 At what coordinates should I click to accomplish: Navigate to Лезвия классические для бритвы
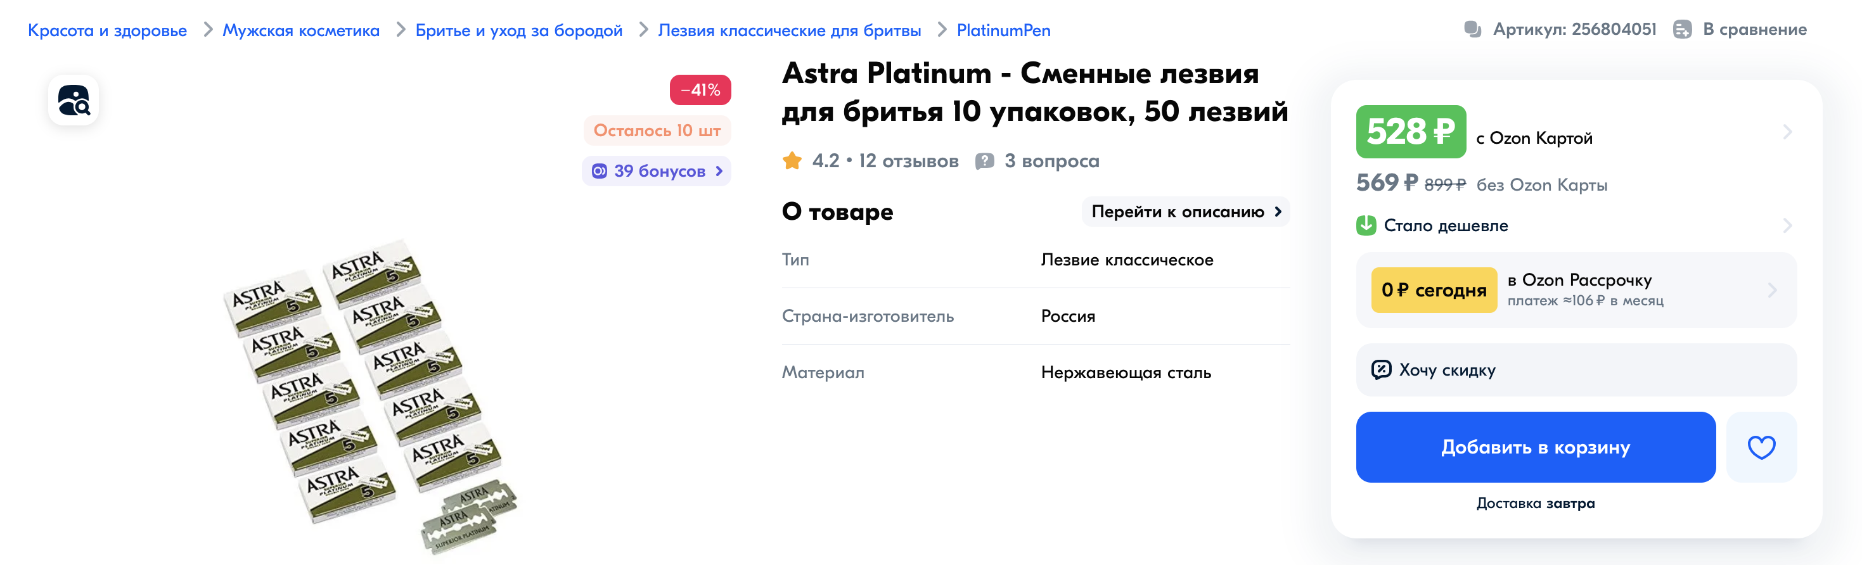pyautogui.click(x=789, y=30)
